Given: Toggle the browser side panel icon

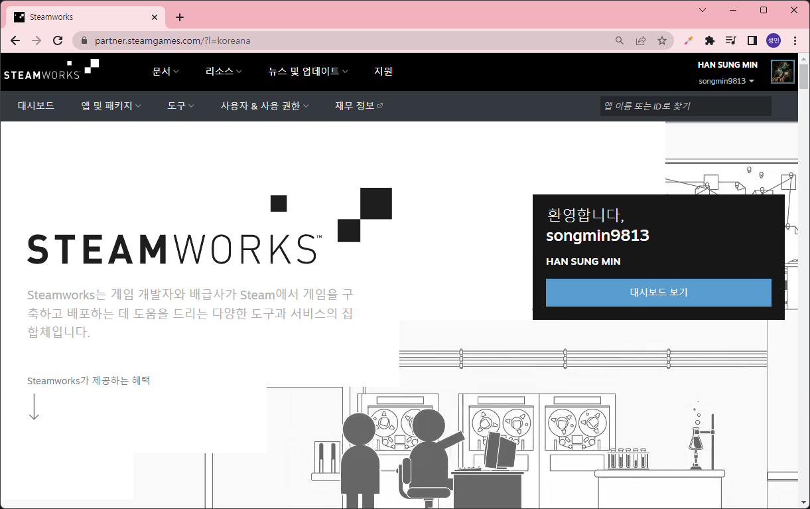Looking at the screenshot, I should tap(752, 40).
